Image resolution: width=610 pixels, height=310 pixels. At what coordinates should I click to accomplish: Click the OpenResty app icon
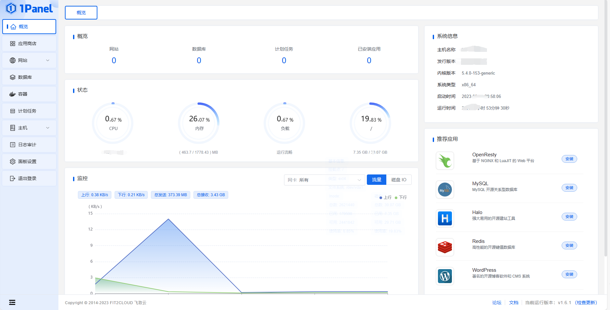(x=445, y=161)
